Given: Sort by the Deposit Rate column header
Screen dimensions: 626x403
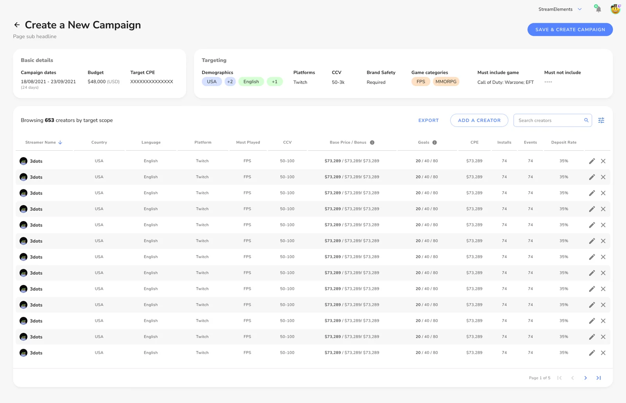Looking at the screenshot, I should pyautogui.click(x=564, y=142).
